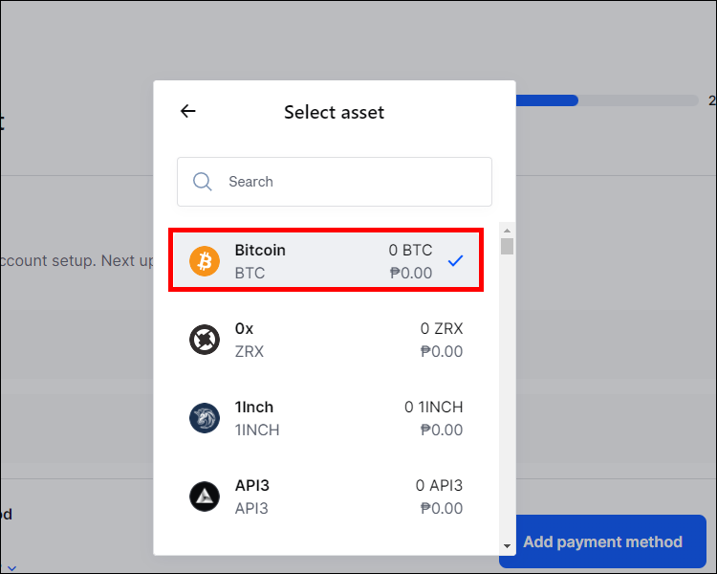Click the 0 ZRX balance amount
Screen dimensions: 717x574
point(442,329)
